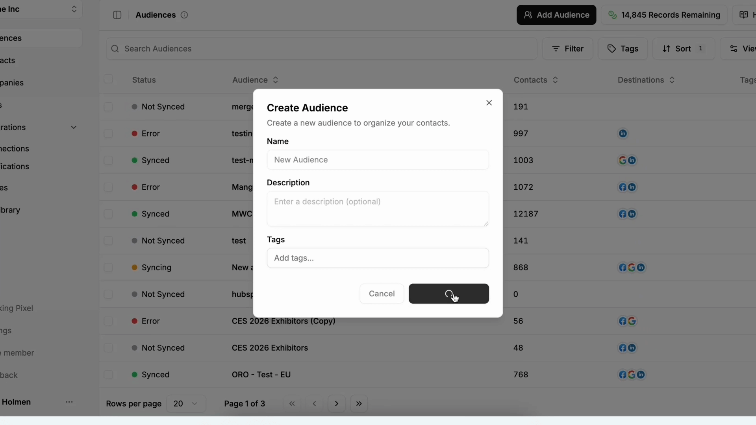756x425 pixels.
Task: Open the Sort menu
Action: click(x=683, y=49)
